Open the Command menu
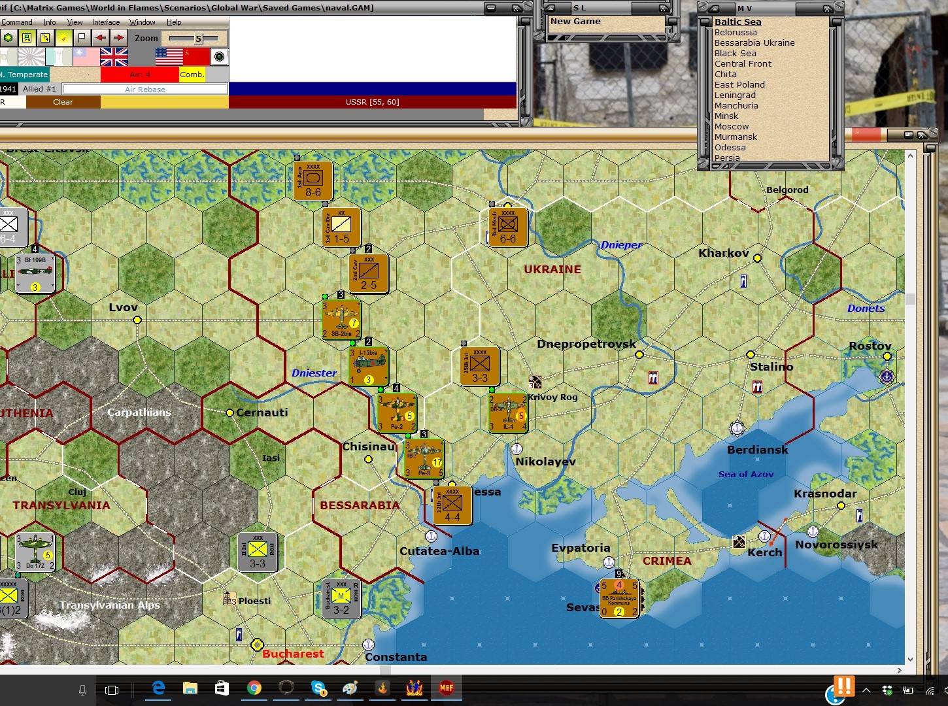Screen dimensions: 948x706 (17, 22)
